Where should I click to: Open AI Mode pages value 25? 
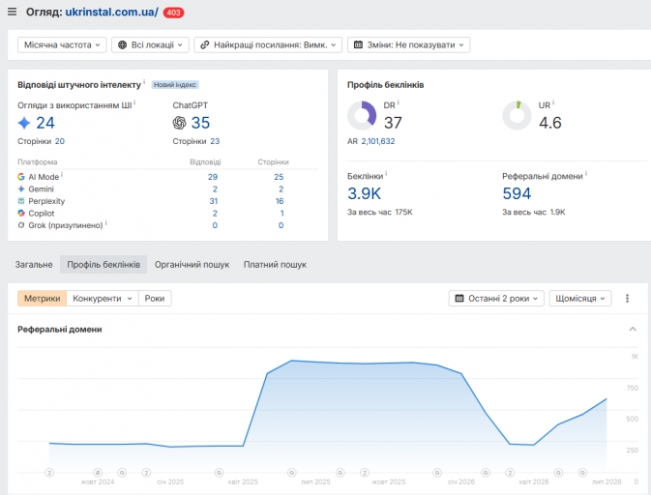tap(279, 177)
